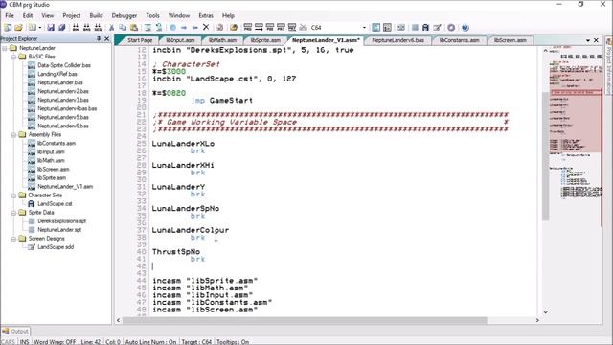This screenshot has width=613, height=345.
Task: Click the code minimap preview
Action: pos(575,124)
